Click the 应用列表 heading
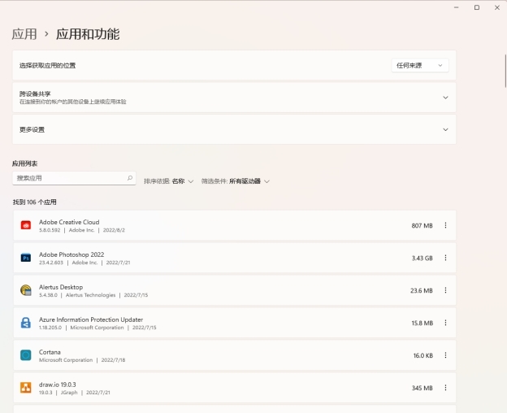Screen dimensions: 507x413 point(25,163)
